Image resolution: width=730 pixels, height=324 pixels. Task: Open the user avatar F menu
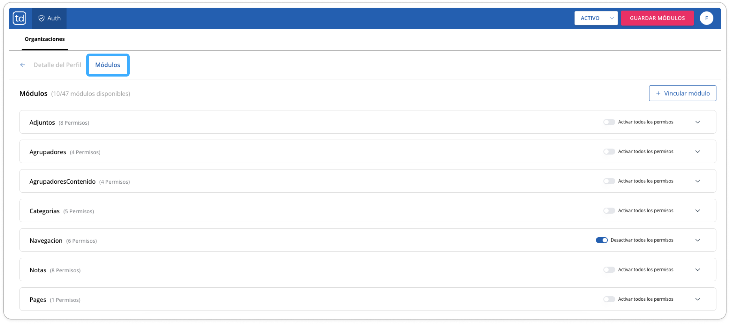pos(706,18)
